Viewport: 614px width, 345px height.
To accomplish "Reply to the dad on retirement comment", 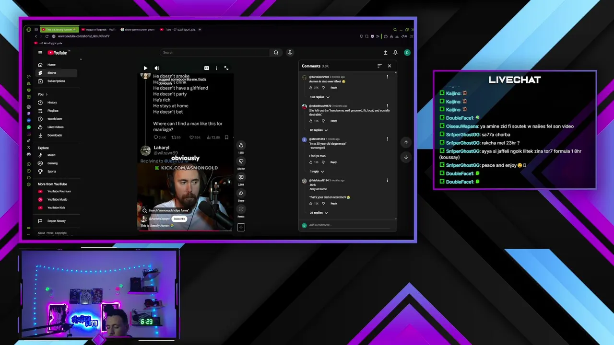I will tap(333, 204).
